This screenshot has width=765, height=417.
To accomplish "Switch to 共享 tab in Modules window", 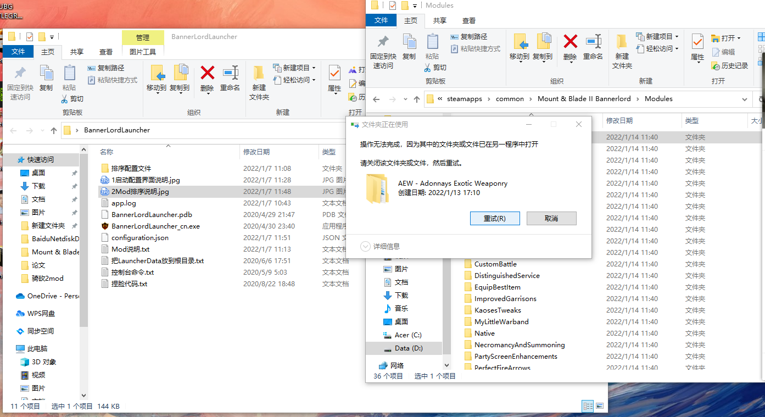I will point(440,20).
